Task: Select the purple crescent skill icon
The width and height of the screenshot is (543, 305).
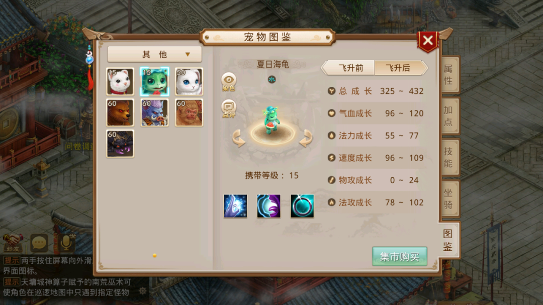Action: click(268, 206)
